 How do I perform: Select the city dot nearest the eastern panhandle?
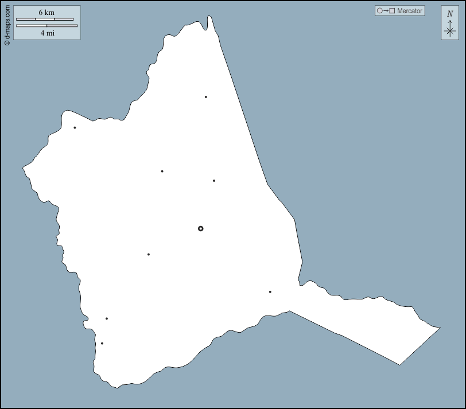[270, 292]
